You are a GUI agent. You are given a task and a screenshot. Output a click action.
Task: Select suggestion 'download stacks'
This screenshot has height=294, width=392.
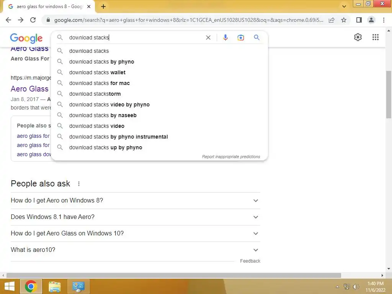[x=159, y=51]
